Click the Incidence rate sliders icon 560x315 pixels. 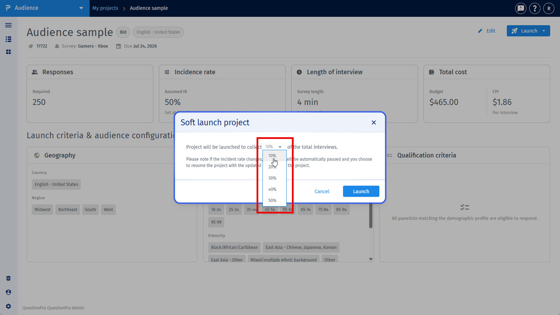[x=167, y=72]
